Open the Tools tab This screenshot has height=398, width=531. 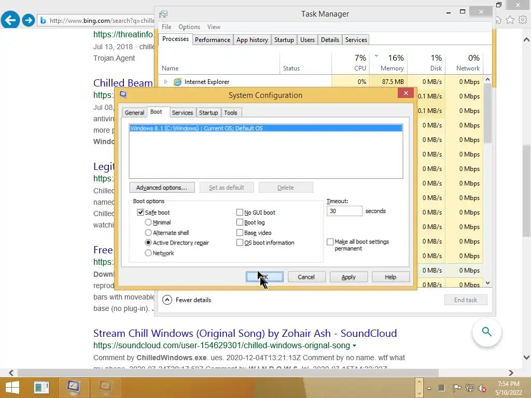[x=231, y=112]
